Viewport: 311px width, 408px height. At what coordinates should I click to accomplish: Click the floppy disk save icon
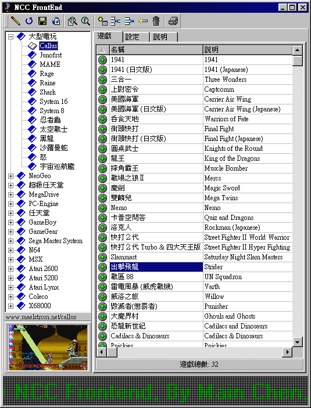point(42,21)
